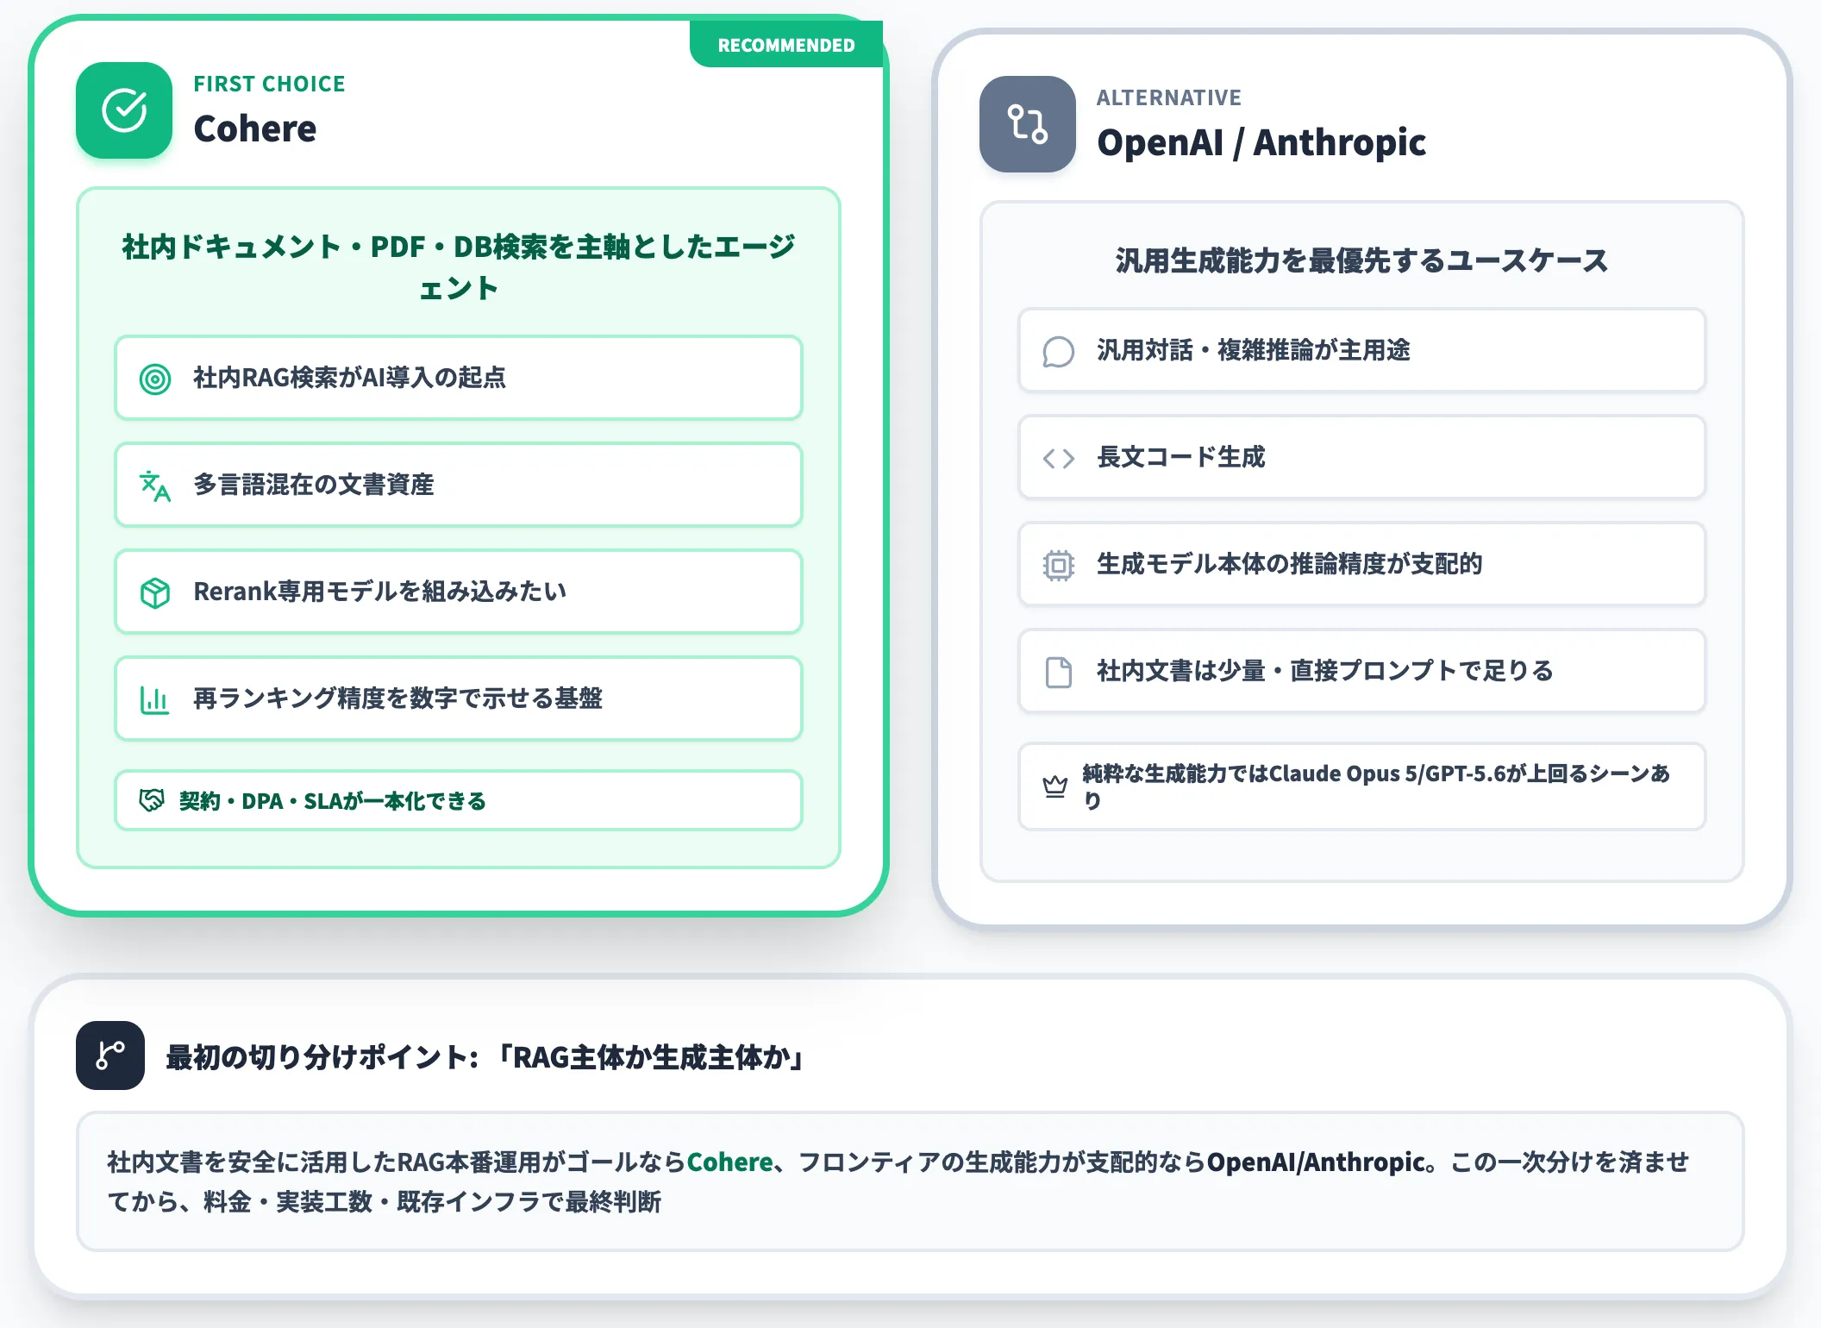Click the code brackets icon for 長文コード生成
The image size is (1821, 1328).
point(1059,458)
